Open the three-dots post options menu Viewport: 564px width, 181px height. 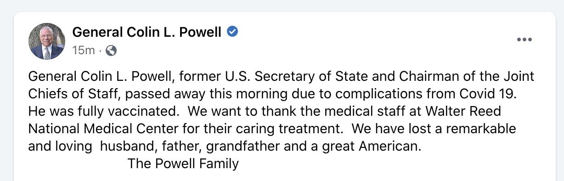524,40
